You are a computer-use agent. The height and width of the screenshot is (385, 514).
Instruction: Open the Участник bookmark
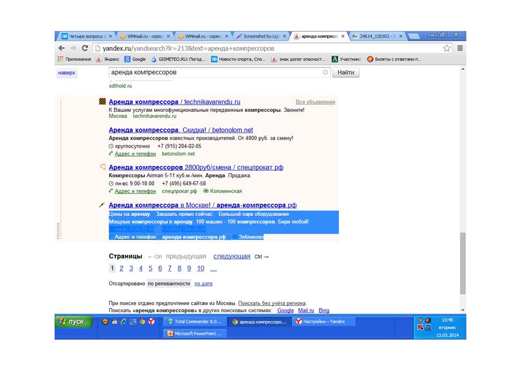click(346, 59)
